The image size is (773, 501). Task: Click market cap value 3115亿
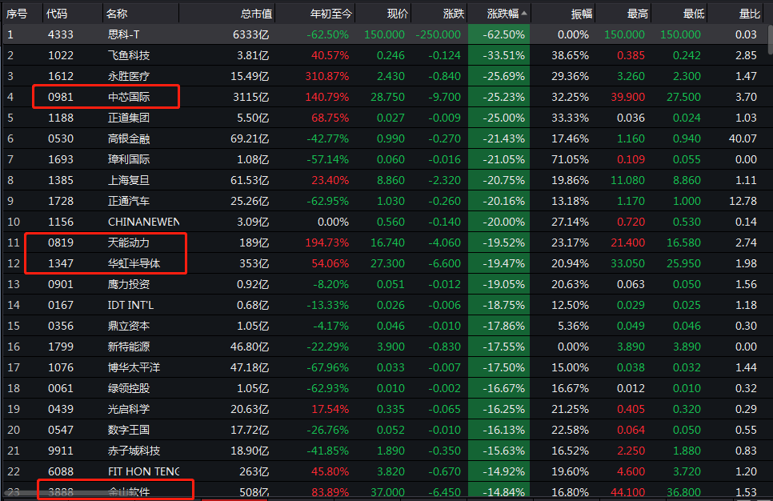[251, 97]
